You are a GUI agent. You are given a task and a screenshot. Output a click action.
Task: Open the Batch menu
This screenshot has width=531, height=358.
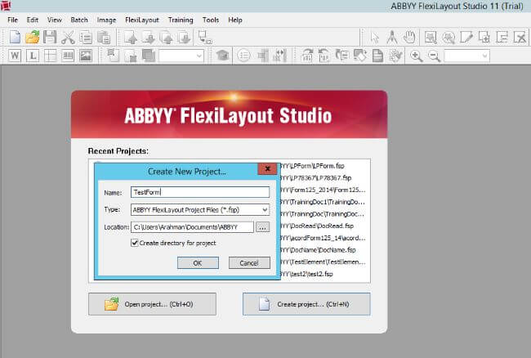coord(79,20)
